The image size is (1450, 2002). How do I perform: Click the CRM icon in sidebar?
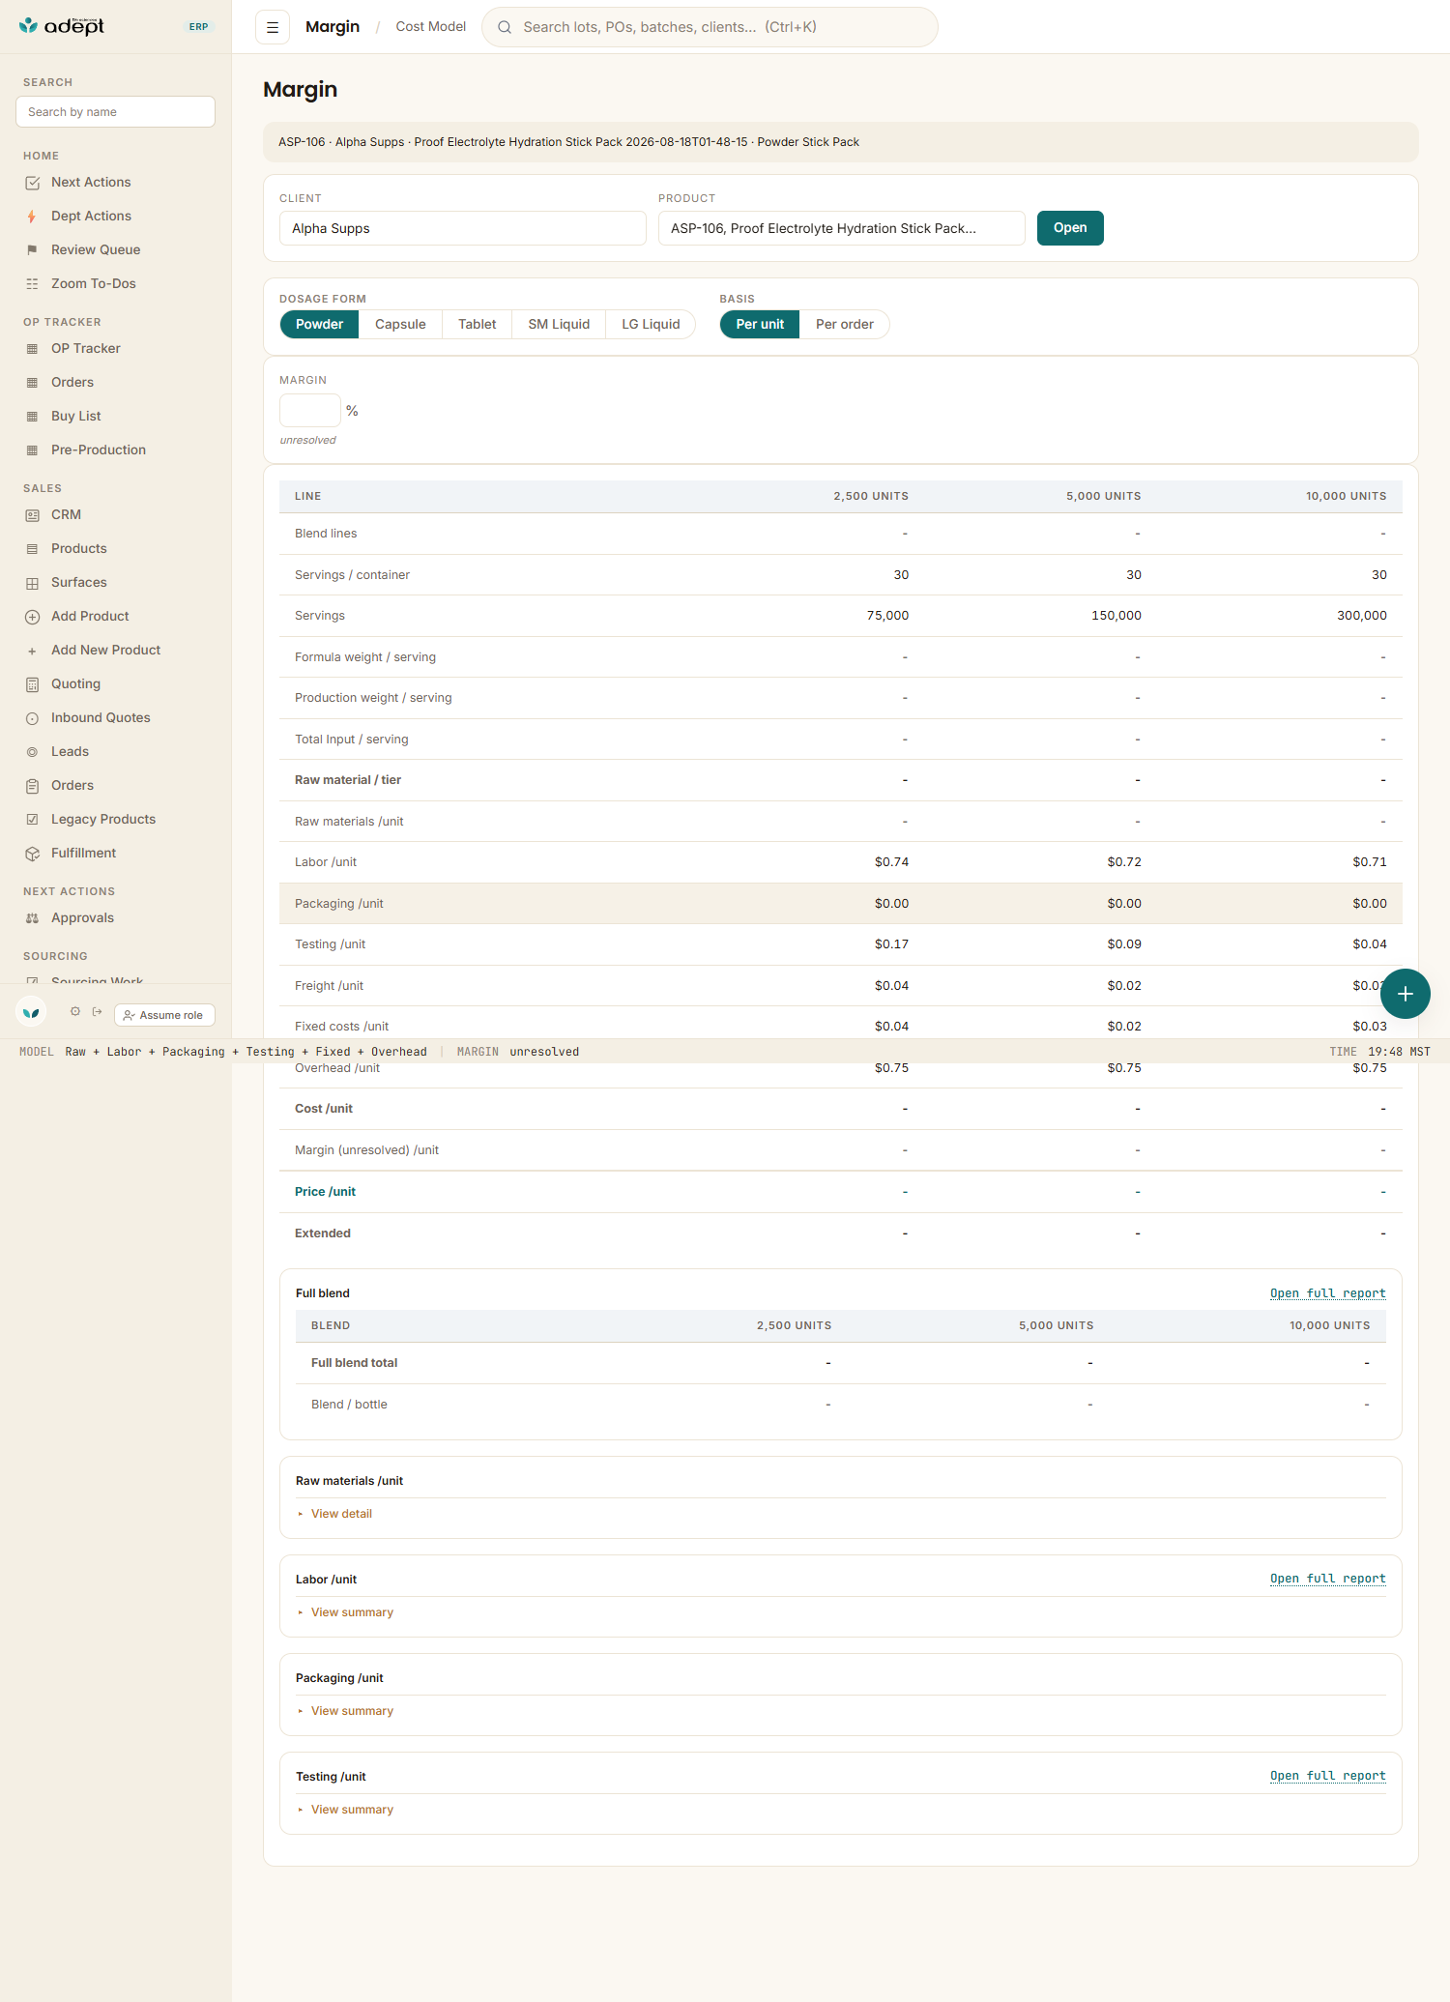point(32,515)
